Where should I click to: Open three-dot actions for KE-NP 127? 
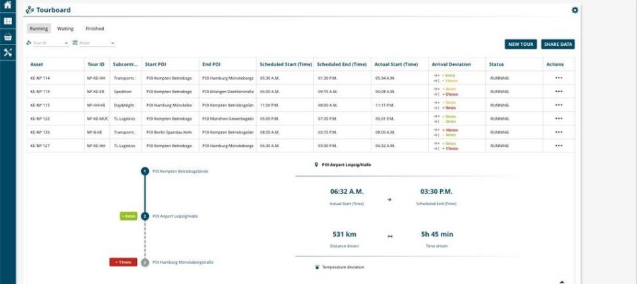click(558, 145)
